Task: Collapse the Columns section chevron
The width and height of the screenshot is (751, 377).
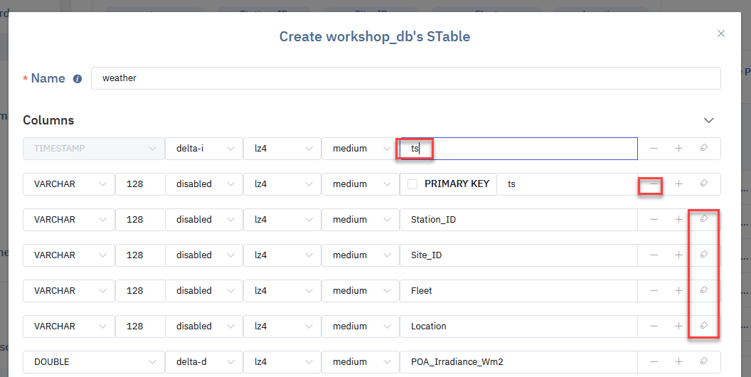Action: point(708,120)
